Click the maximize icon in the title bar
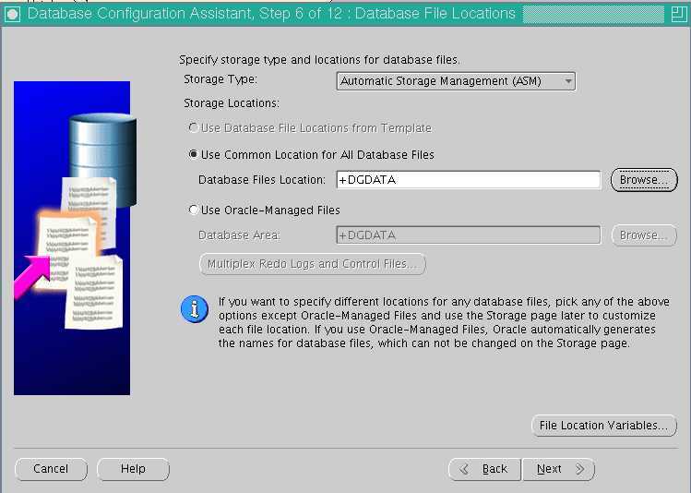 (x=679, y=14)
